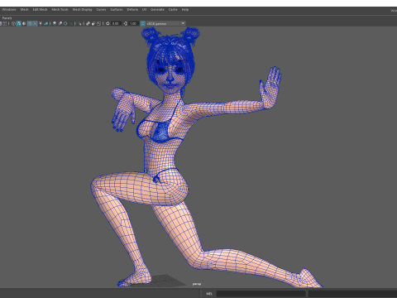Viewport: 397px width, 298px height.
Task: Open the Windows menu
Action: point(9,10)
